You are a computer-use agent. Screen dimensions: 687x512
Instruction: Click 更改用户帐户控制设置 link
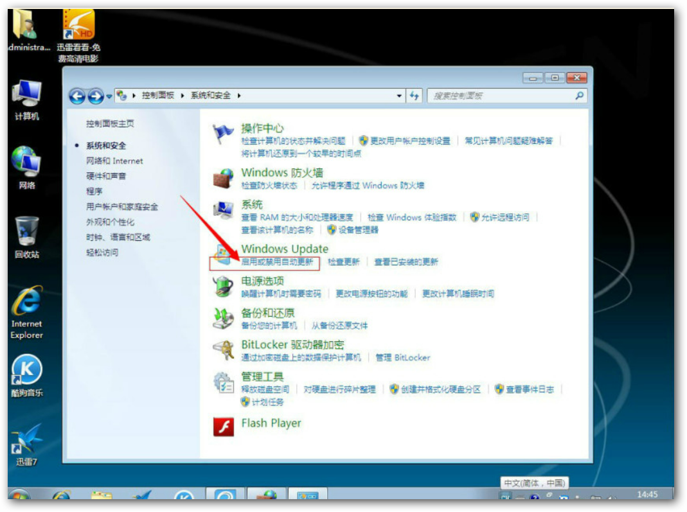410,141
